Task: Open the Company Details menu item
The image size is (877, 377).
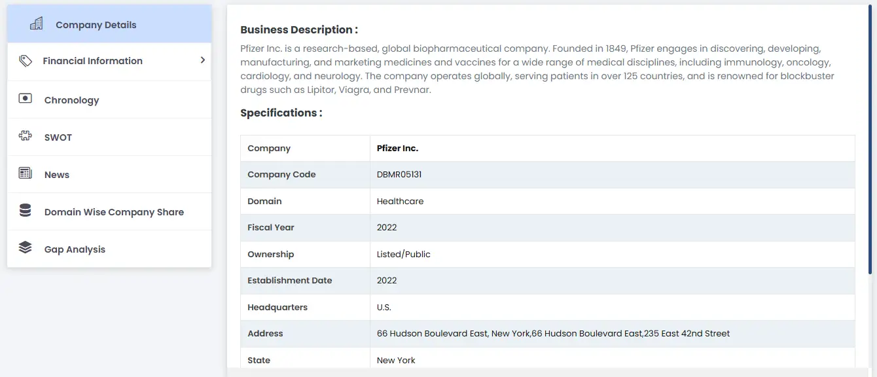Action: pyautogui.click(x=96, y=25)
